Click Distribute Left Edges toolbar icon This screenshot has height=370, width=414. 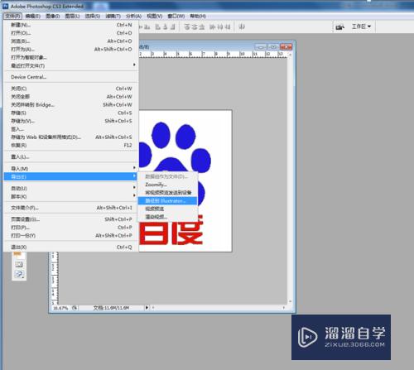213,26
